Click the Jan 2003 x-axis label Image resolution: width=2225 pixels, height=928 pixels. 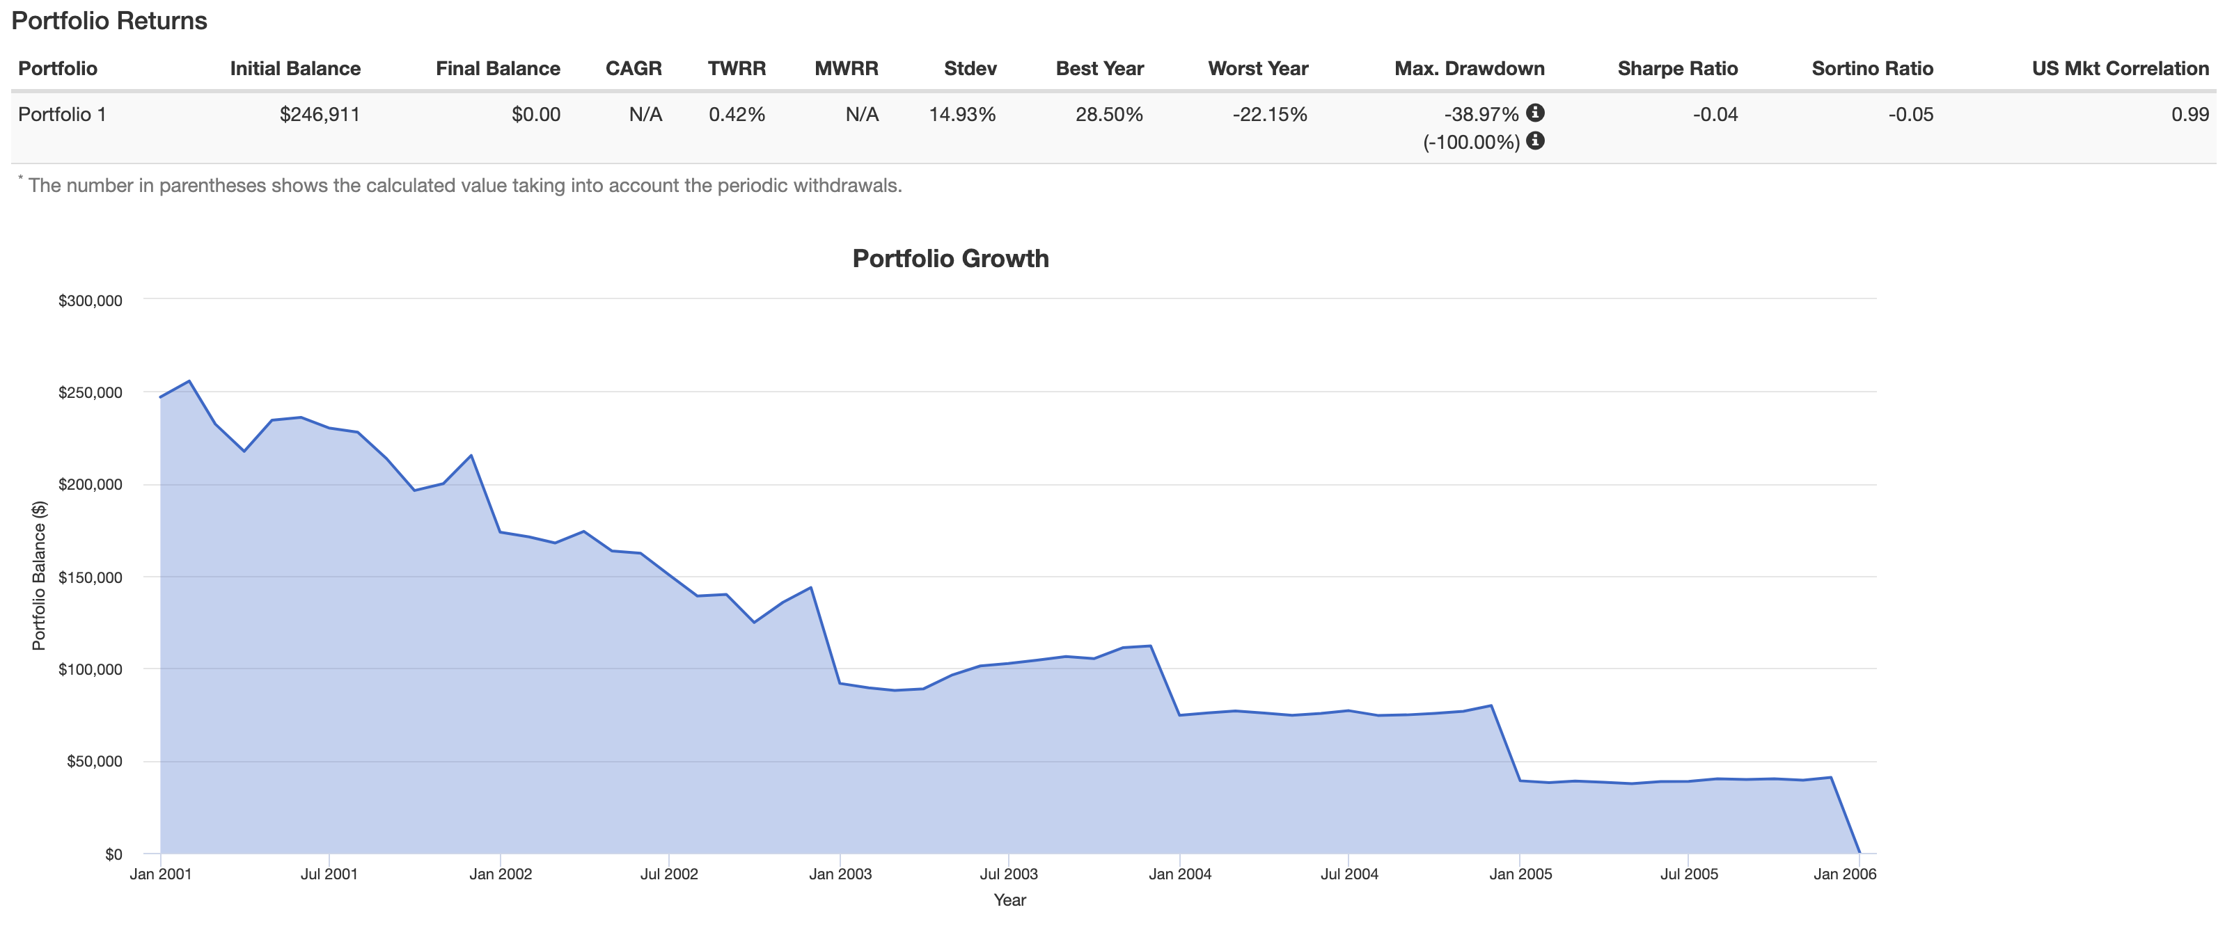coord(840,874)
